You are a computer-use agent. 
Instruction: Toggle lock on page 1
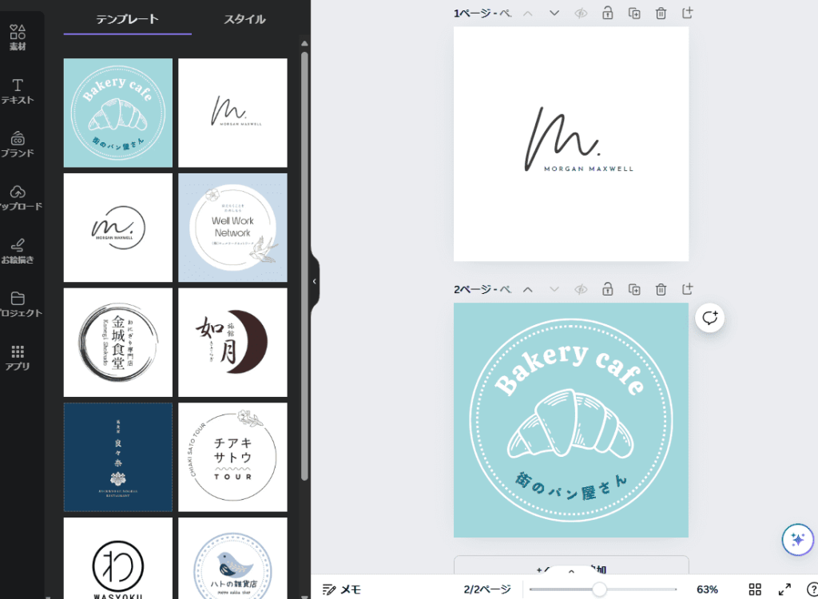[608, 13]
